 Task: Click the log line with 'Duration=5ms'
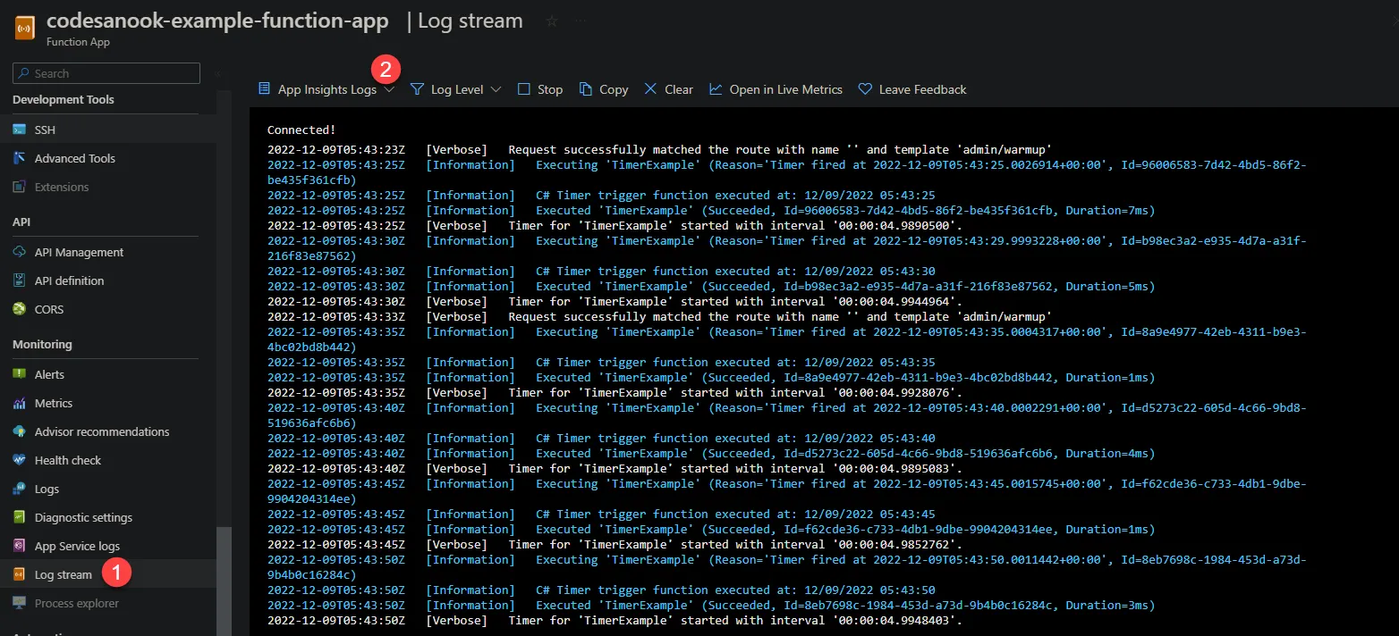coord(711,287)
